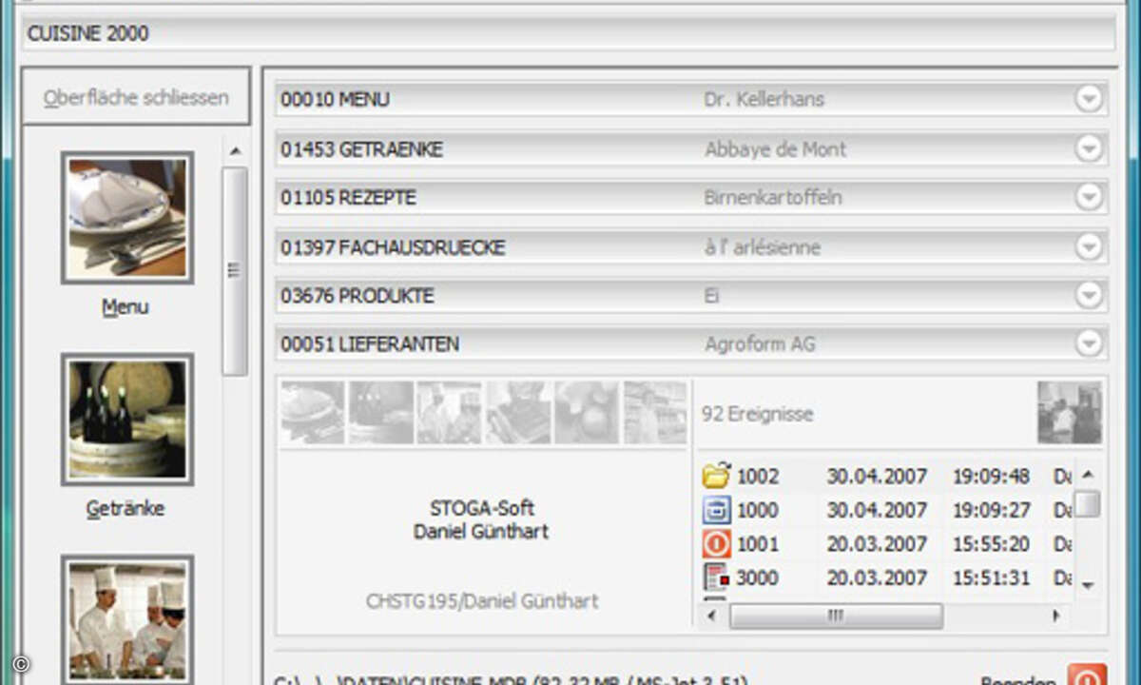This screenshot has width=1141, height=685.
Task: Open the Menu sidebar icon
Action: click(x=127, y=218)
